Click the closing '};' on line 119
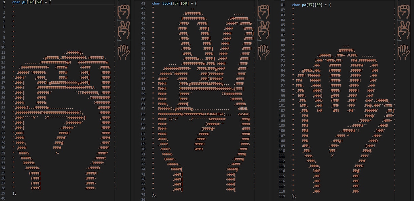Viewport: 414px width, 201px height. coord(294,196)
